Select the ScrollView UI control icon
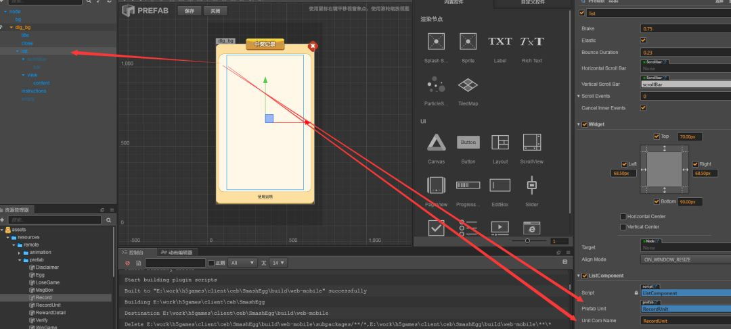731x329 pixels. coord(532,143)
